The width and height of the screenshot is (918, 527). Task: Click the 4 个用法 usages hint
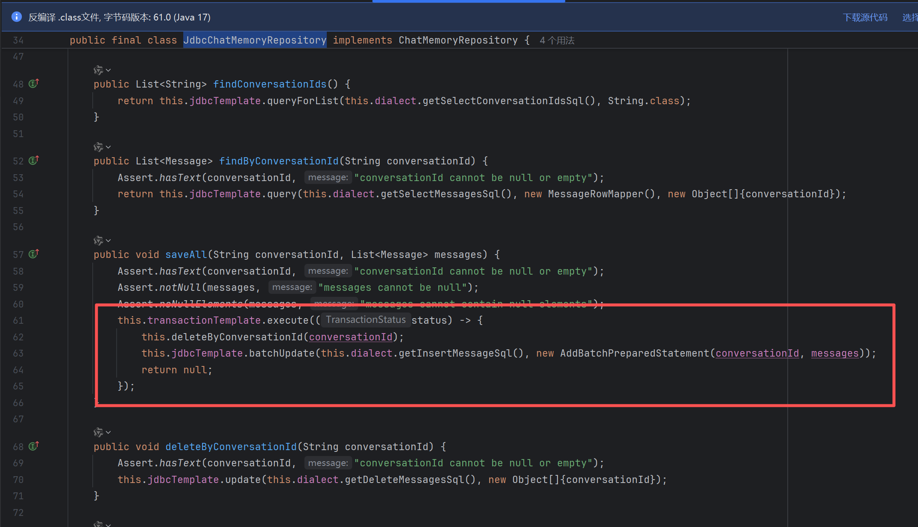click(x=557, y=41)
